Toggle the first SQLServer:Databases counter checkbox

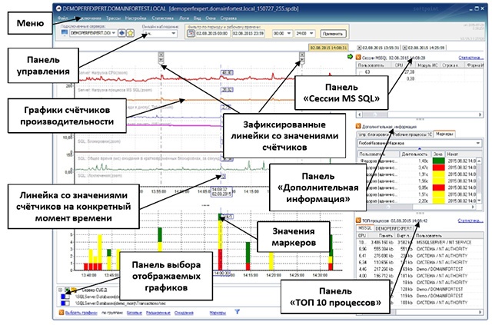tap(65, 297)
